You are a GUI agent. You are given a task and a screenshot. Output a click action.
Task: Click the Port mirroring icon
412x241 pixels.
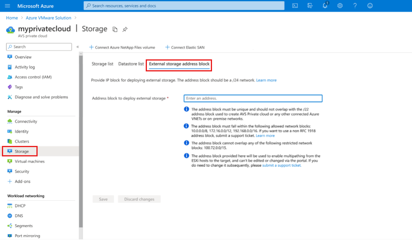click(10, 236)
